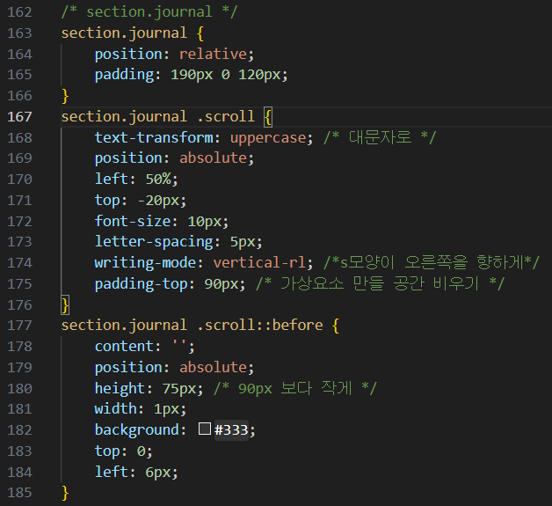Click the '대문자로' comment
Screen dimensions: 552x506
(x=380, y=137)
